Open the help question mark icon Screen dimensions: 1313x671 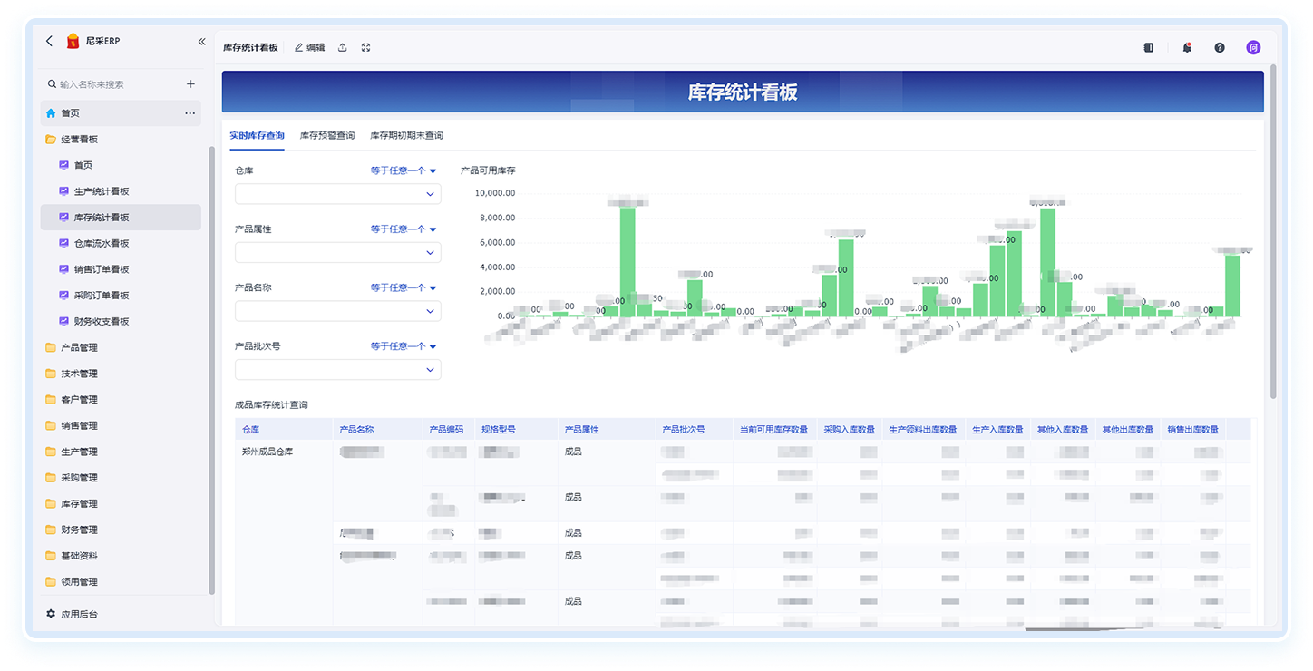coord(1220,48)
